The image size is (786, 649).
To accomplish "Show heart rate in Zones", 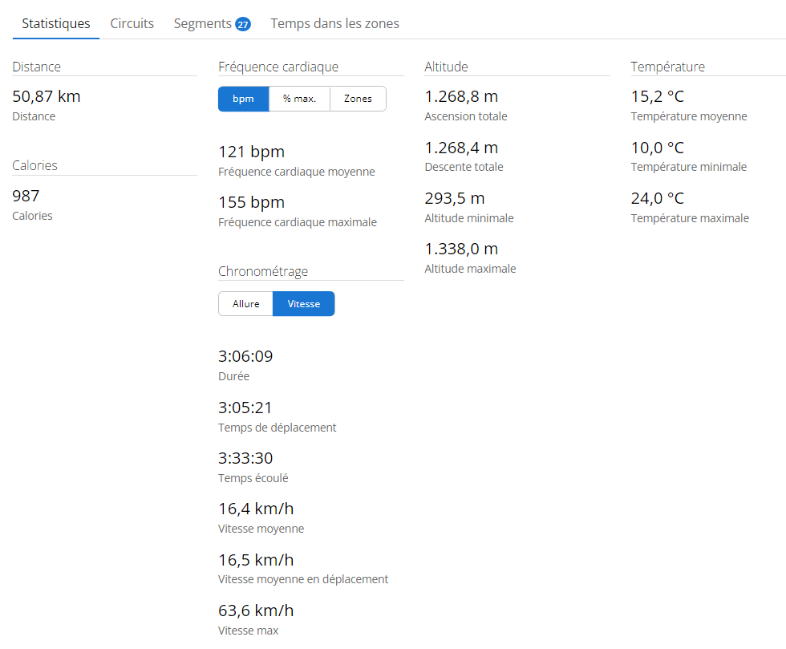I will [358, 99].
